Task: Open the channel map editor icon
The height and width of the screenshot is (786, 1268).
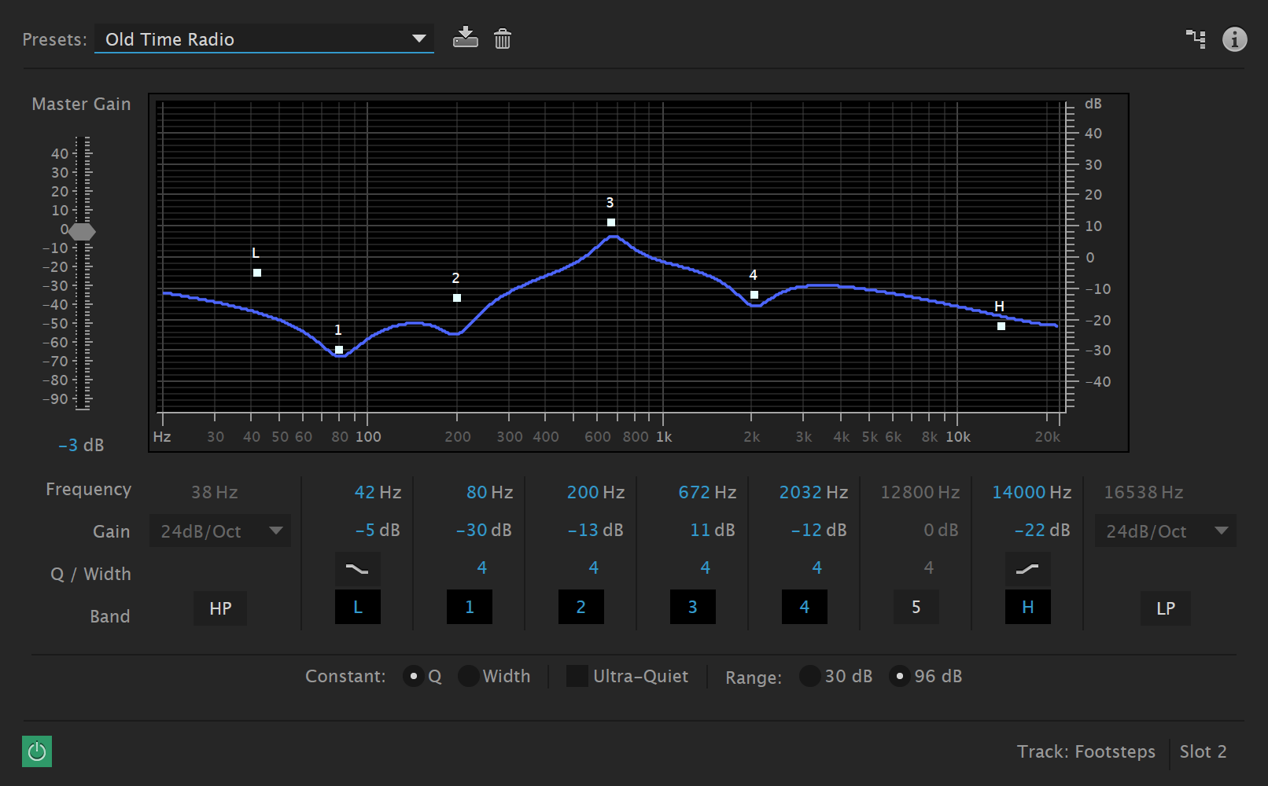Action: pos(1195,39)
